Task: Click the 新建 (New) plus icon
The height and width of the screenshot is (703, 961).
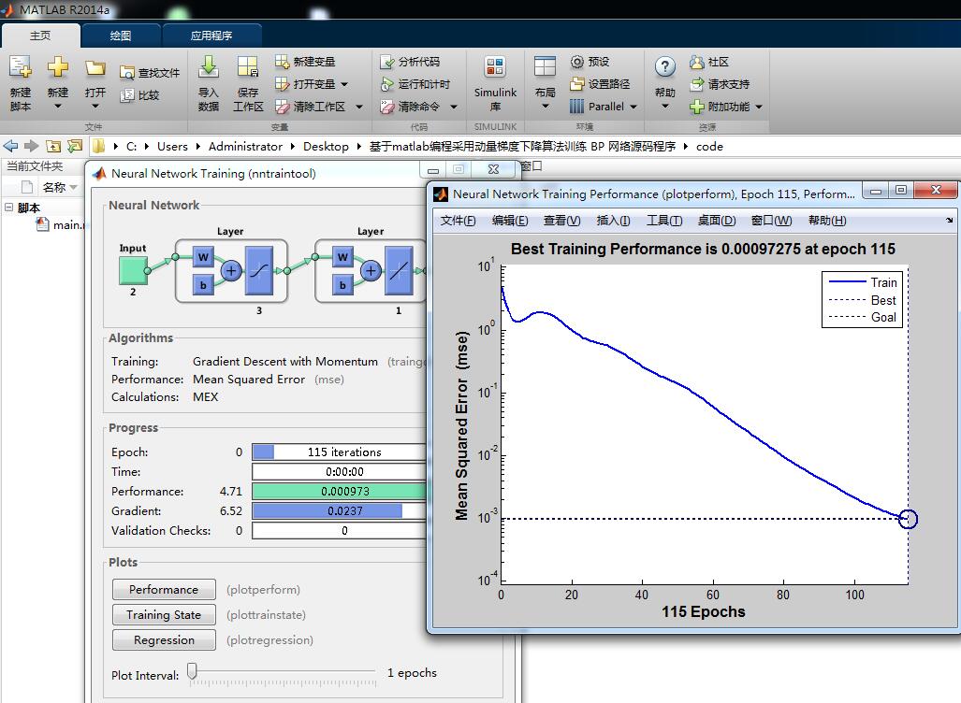Action: 58,66
